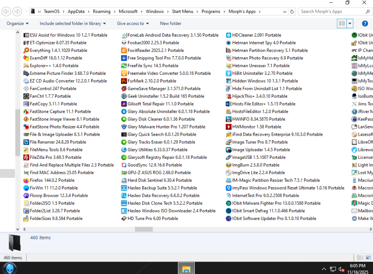373x274 pixels.
Task: Click the navigation pane scroll up arrow
Action: (18, 32)
